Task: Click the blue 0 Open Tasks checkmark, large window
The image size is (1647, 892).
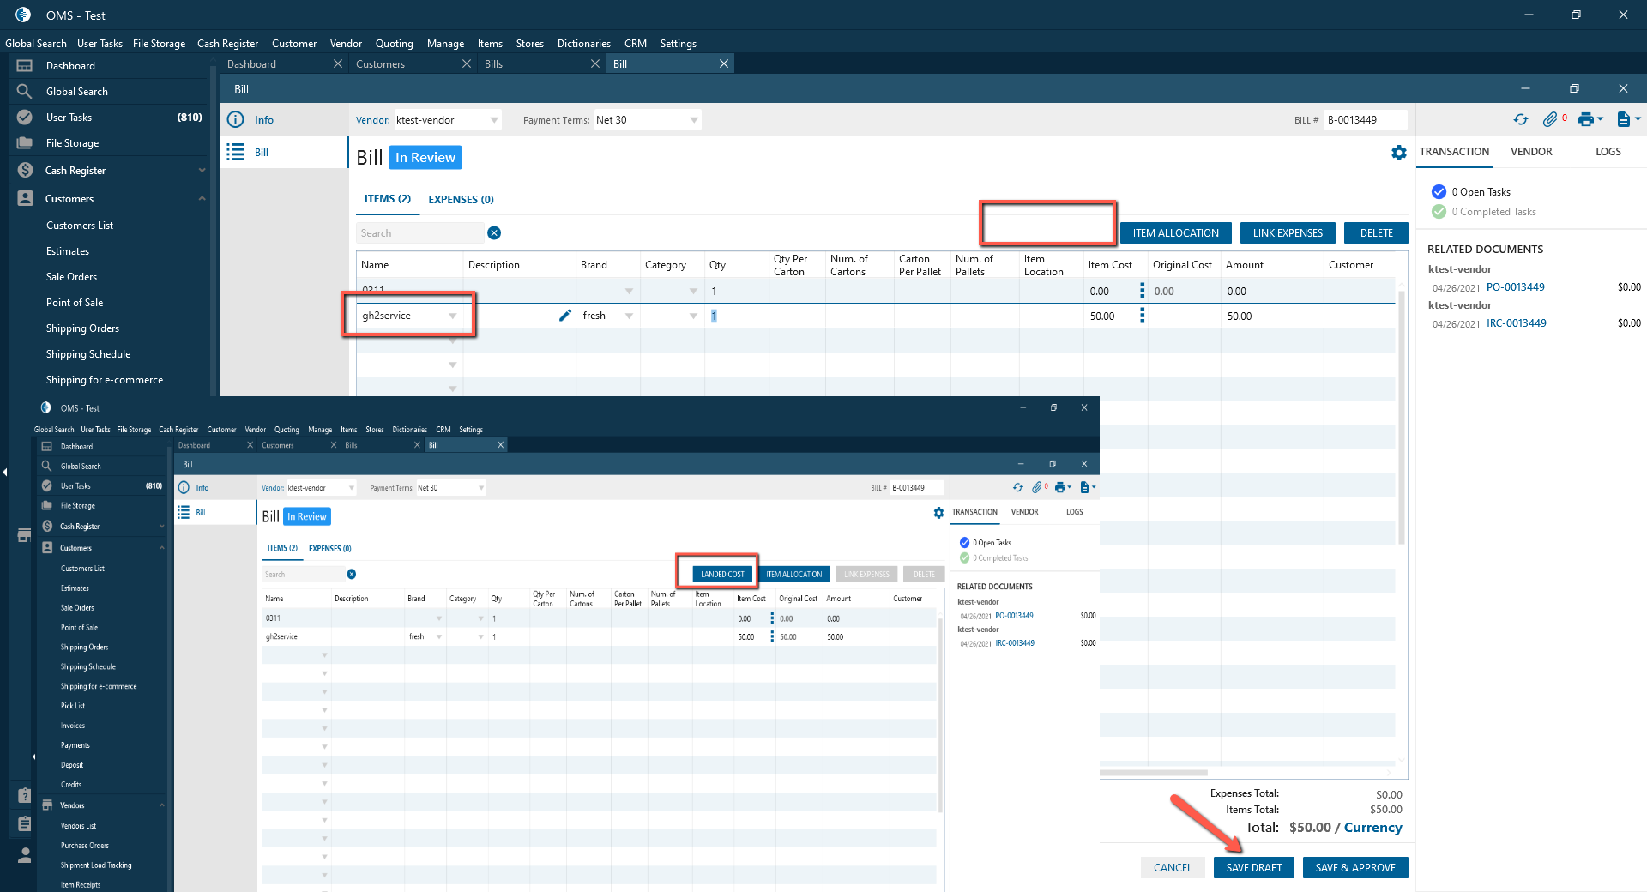Action: [1439, 192]
